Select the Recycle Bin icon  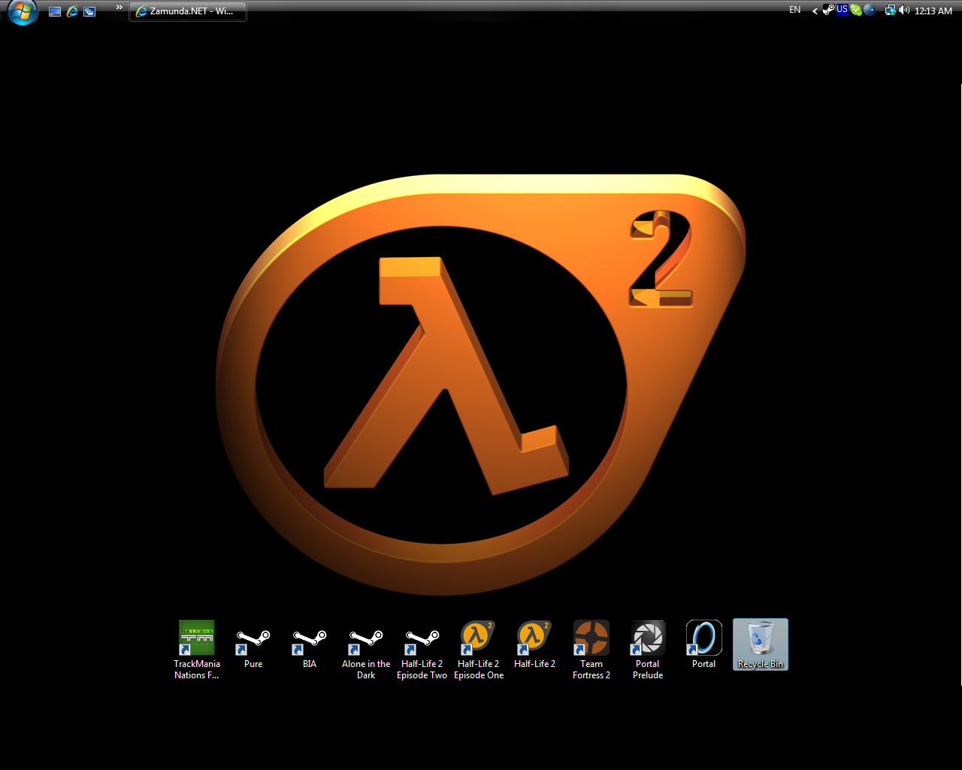coord(761,644)
